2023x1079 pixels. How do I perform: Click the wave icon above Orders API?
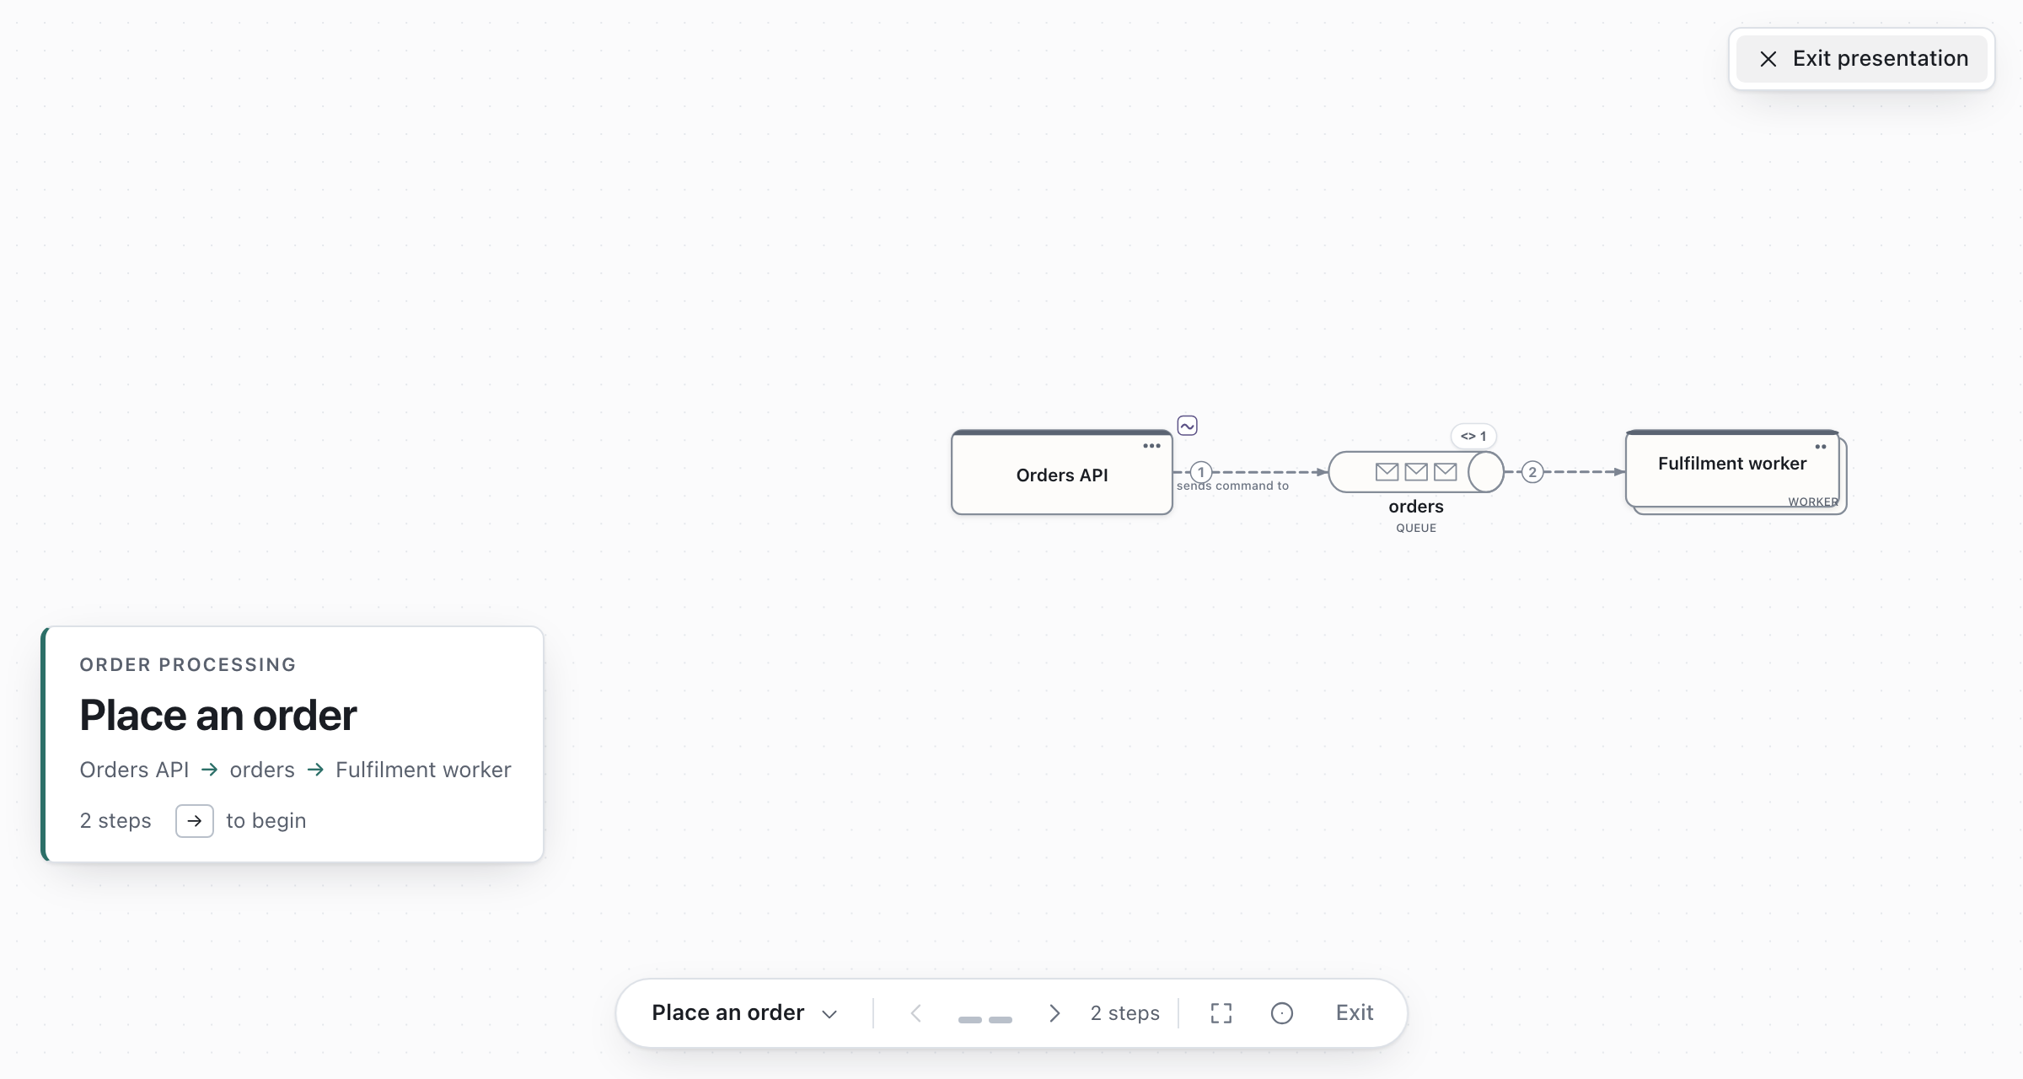coord(1188,426)
